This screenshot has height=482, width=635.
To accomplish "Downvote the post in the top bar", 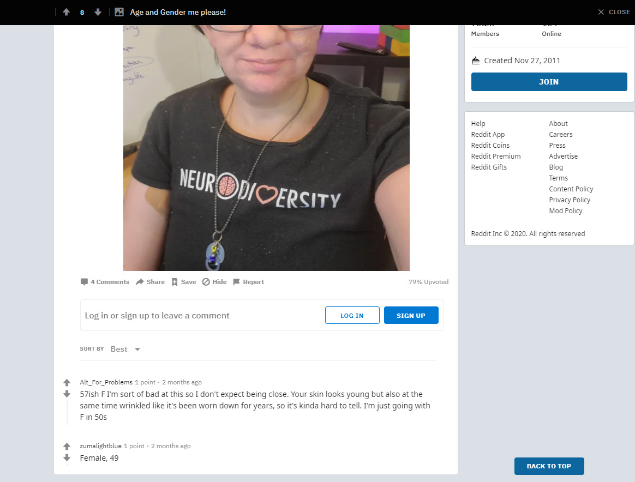I will [98, 12].
